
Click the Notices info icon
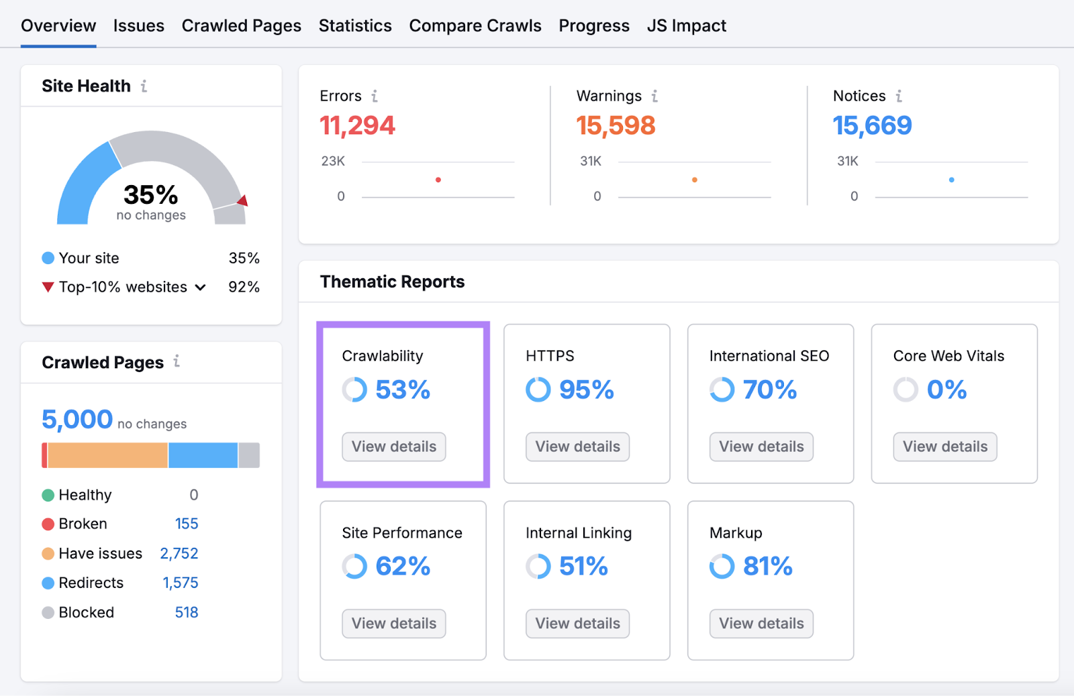[x=899, y=96]
